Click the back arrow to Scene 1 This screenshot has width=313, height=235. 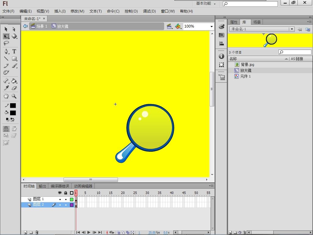pos(25,26)
